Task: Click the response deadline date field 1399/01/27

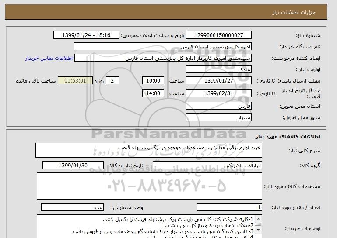Action: coord(218,81)
